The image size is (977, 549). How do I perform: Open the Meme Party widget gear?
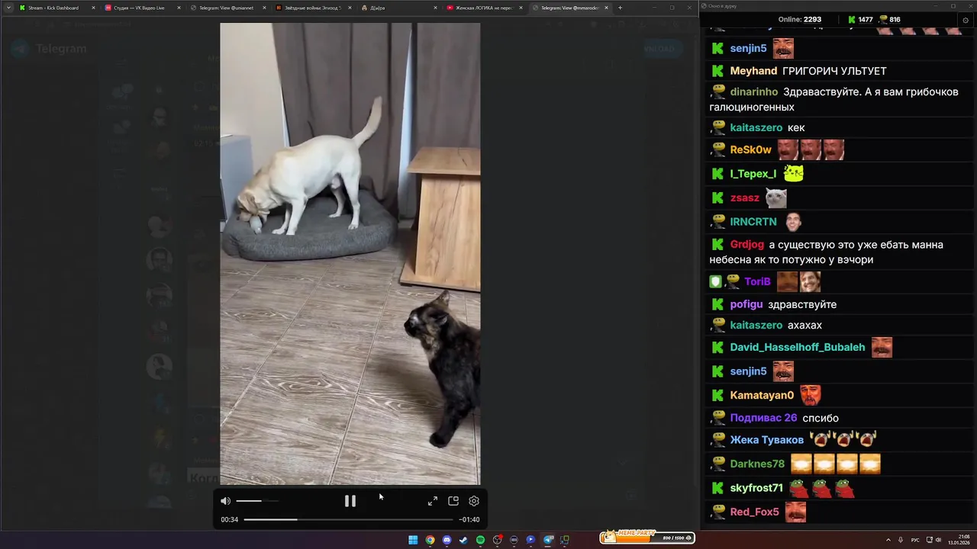click(689, 538)
